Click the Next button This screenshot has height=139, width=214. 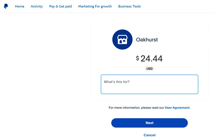pos(150,123)
